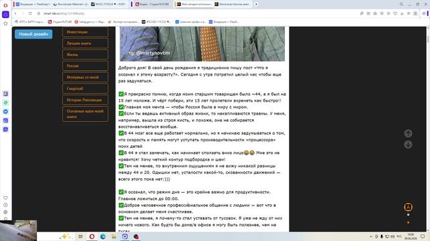Screen dimensions: 430x241
Task: Jump to page bottom with the down arrow
Action: 408,145
